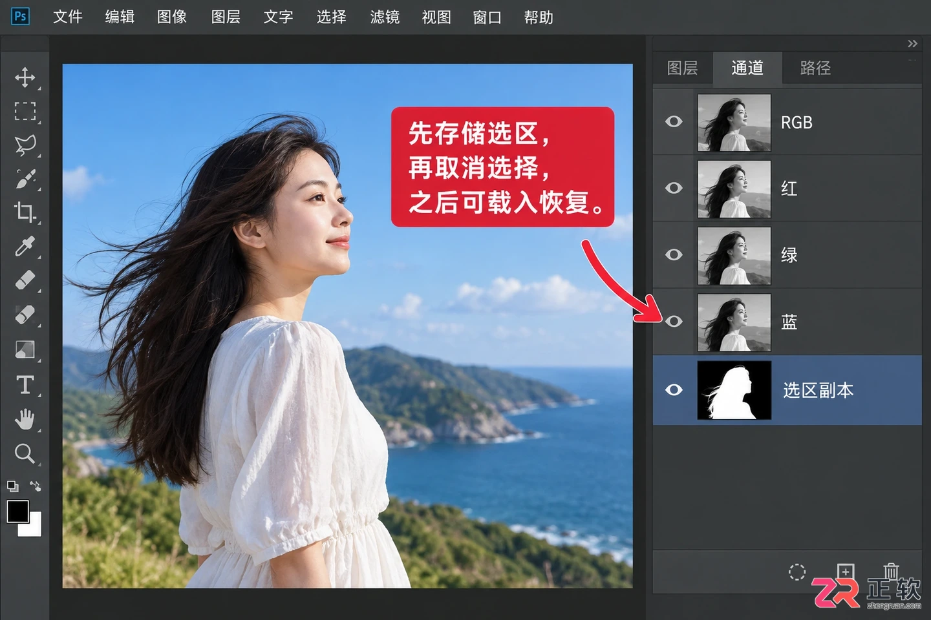This screenshot has height=620, width=931.
Task: Click the black foreground color swatch
Action: coord(17,512)
